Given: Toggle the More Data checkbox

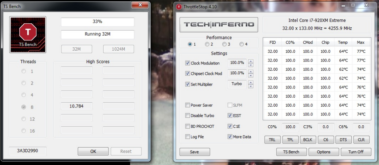Looking at the screenshot, I should (x=230, y=137).
